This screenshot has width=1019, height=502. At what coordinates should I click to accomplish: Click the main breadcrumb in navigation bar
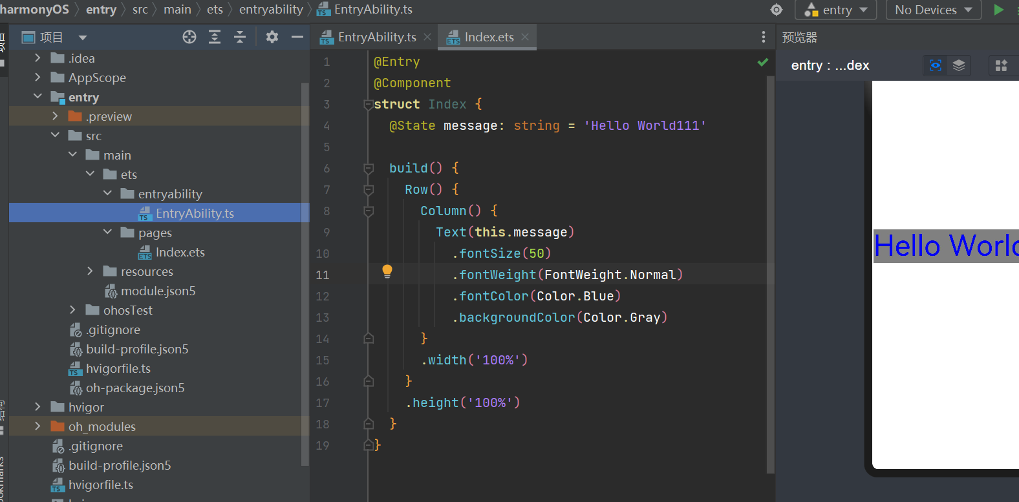click(177, 10)
